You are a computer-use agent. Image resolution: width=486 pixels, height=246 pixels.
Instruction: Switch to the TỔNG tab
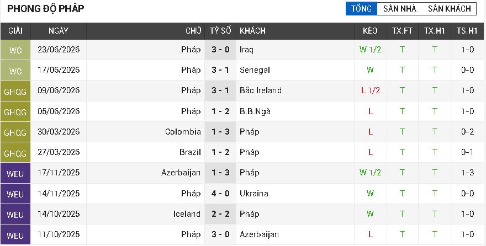point(361,8)
